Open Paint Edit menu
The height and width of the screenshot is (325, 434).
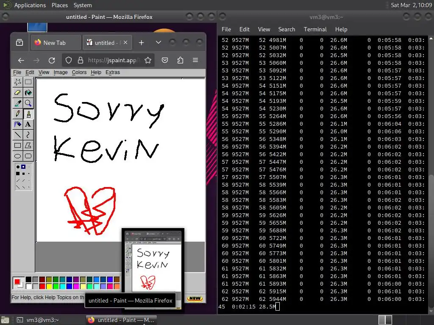(30, 72)
